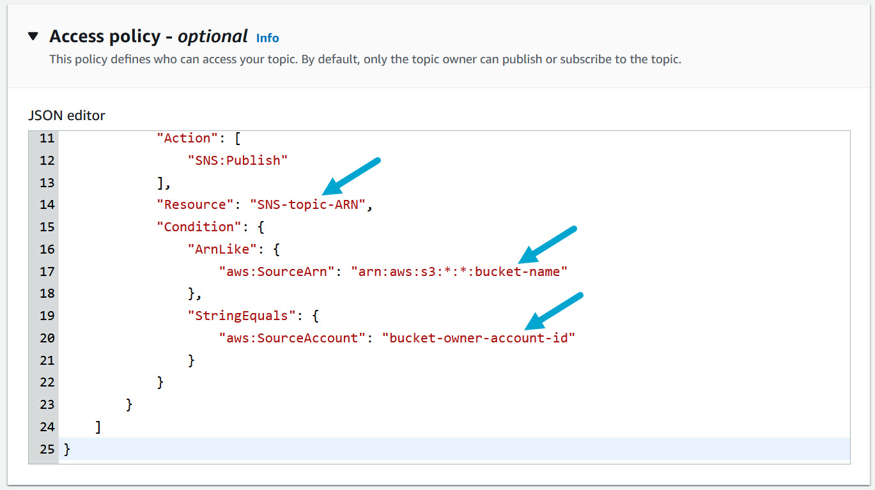Image resolution: width=875 pixels, height=490 pixels.
Task: Click the "aws:SourceArn" key
Action: pyautogui.click(x=277, y=272)
